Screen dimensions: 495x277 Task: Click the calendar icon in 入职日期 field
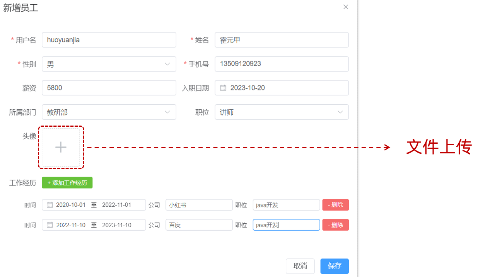coord(223,88)
